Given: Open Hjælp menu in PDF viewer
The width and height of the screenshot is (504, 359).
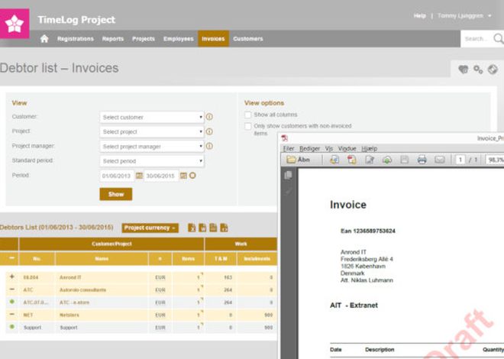Looking at the screenshot, I should (370, 148).
